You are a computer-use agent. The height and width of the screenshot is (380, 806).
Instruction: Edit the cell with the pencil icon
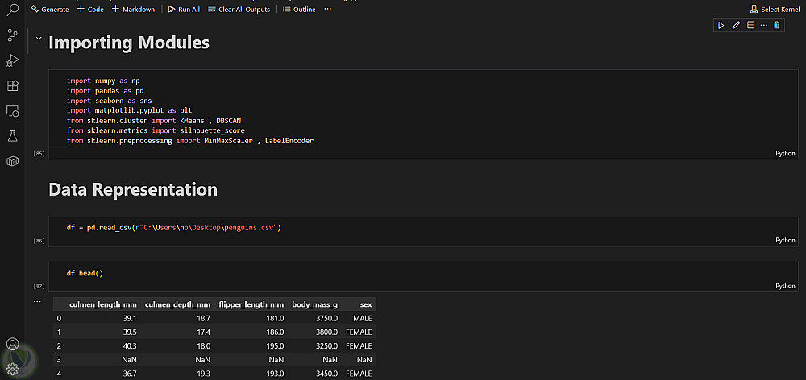point(736,26)
